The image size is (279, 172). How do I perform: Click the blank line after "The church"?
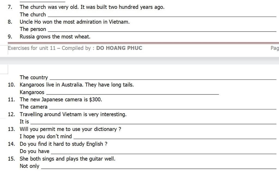(x=162, y=16)
